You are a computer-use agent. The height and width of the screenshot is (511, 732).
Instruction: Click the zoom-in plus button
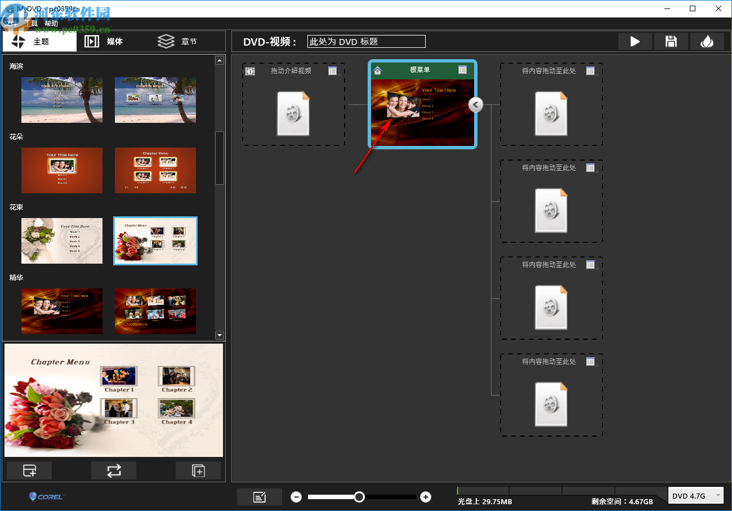[x=425, y=497]
